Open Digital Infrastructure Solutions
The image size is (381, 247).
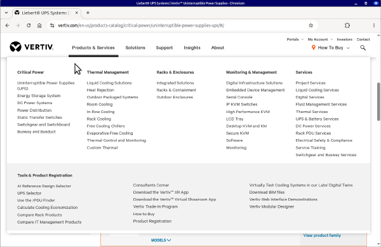tap(255, 83)
